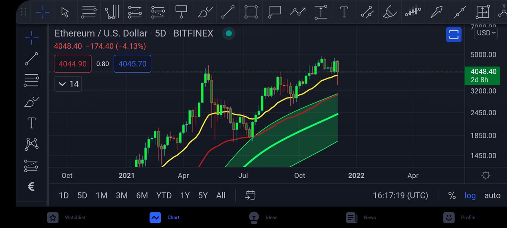Image resolution: width=507 pixels, height=228 pixels.
Task: Switch to the Chart tab
Action: [x=165, y=217]
